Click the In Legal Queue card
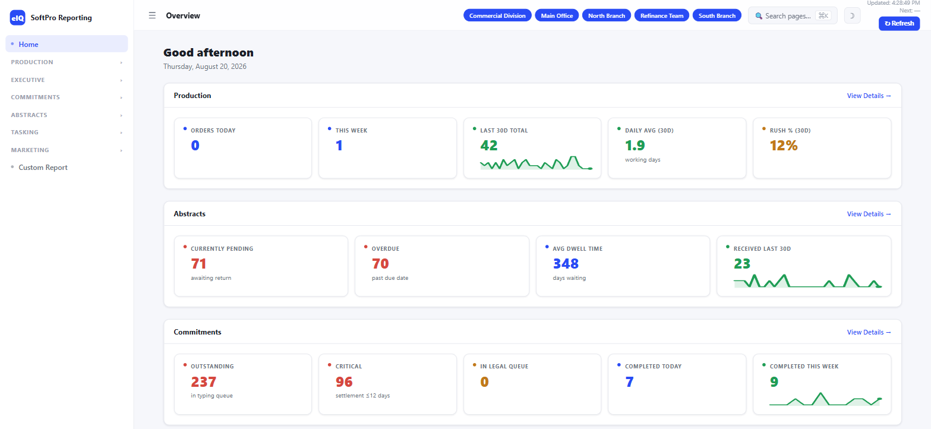Screen dimensions: 931x429 [x=532, y=384]
